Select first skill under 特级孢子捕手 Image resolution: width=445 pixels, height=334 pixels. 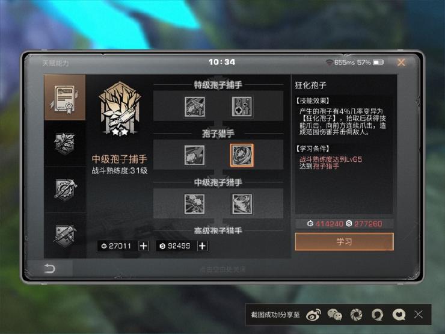click(194, 107)
